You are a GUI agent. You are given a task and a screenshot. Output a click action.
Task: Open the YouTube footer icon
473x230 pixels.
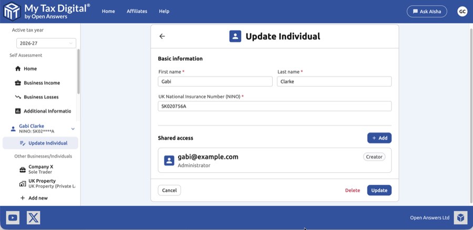pos(13,217)
